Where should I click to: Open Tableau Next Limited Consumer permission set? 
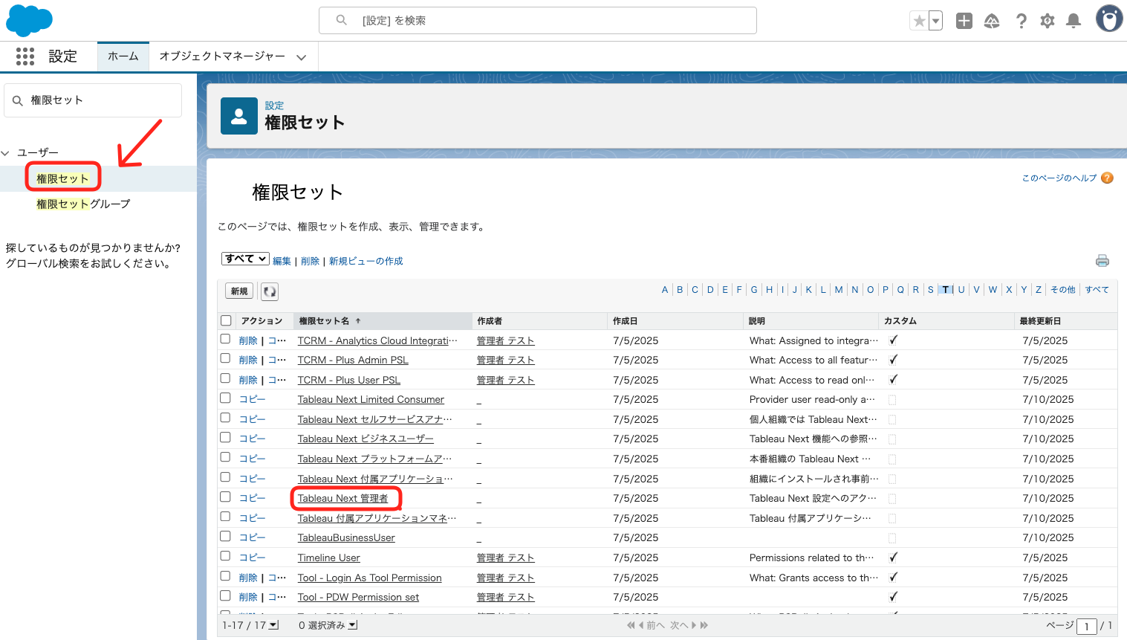tap(371, 399)
